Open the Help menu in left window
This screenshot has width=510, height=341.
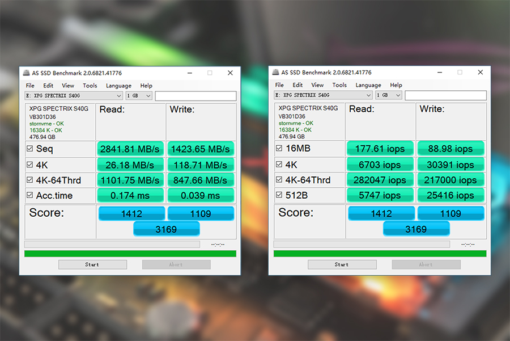[146, 86]
